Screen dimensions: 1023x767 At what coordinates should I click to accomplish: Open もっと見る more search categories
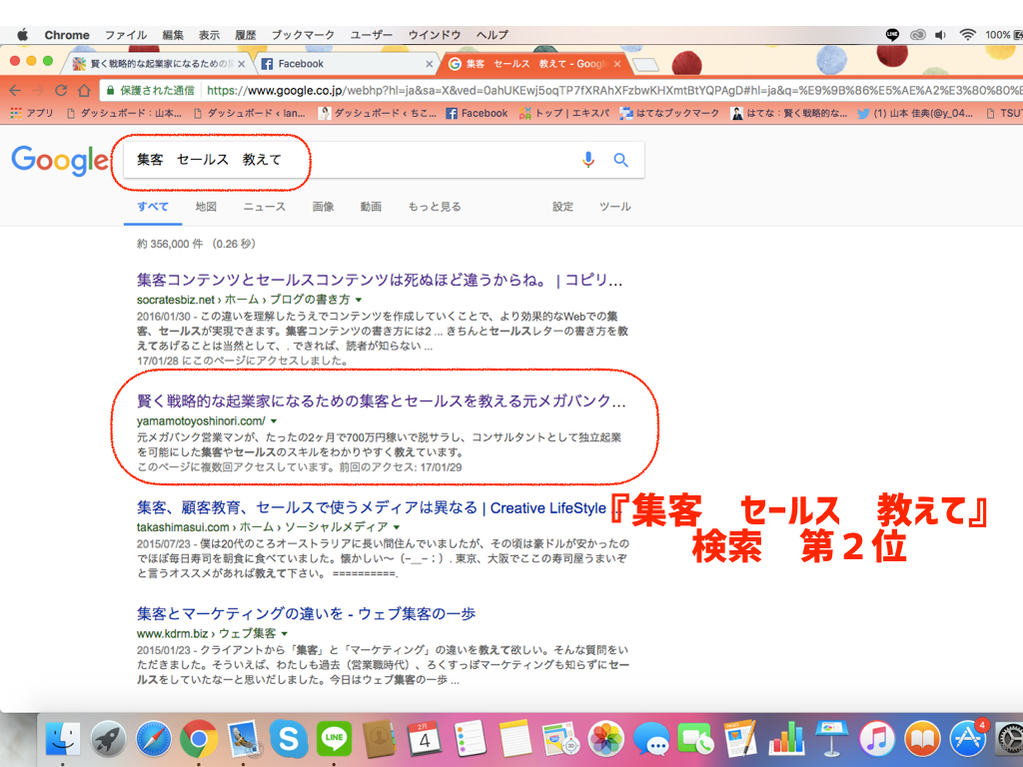(x=435, y=207)
